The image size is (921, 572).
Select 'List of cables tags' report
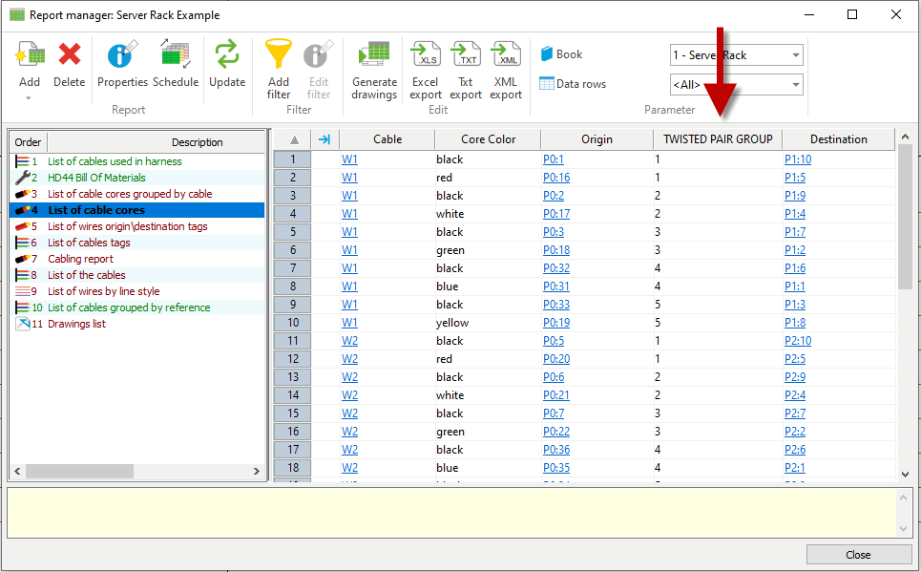pyautogui.click(x=89, y=243)
